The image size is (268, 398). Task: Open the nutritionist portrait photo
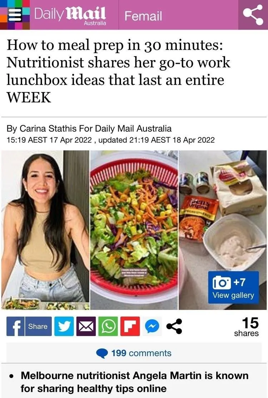pos(45,230)
